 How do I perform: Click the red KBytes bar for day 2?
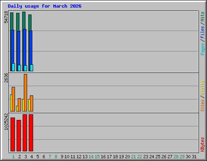(19, 136)
